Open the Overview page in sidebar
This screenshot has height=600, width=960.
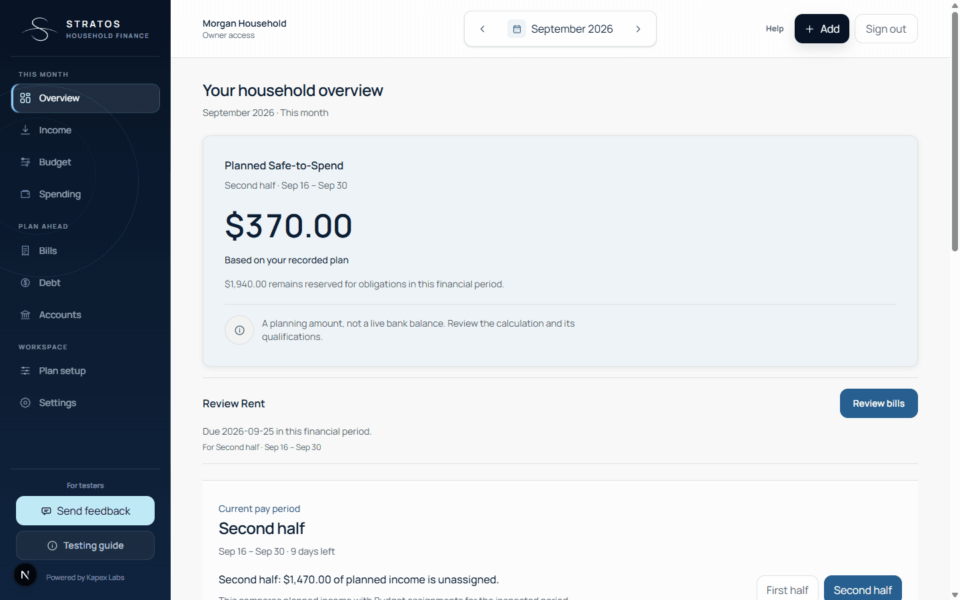click(85, 98)
